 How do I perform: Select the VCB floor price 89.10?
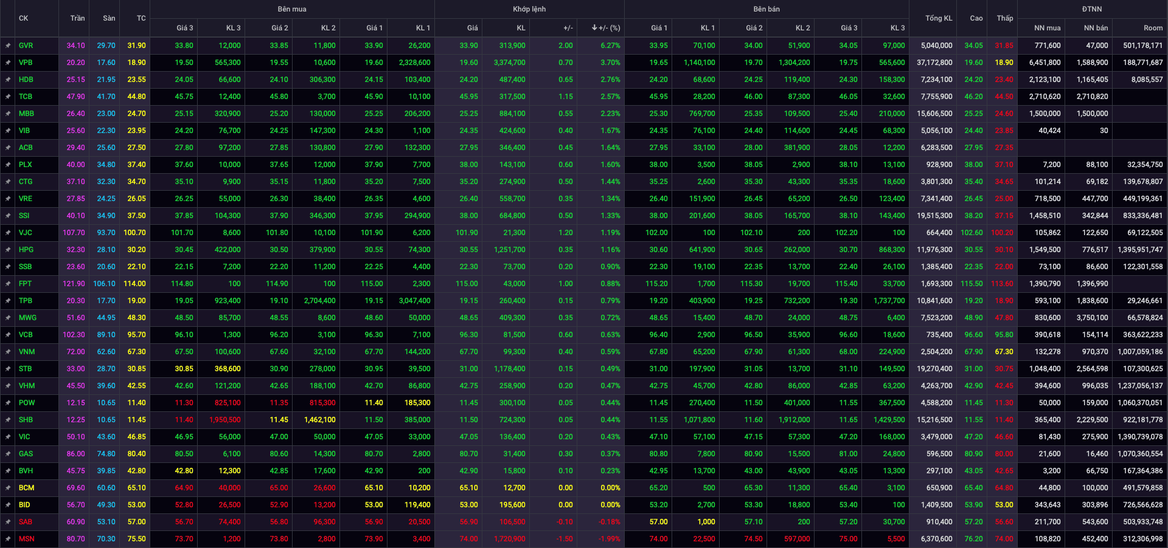tap(106, 335)
